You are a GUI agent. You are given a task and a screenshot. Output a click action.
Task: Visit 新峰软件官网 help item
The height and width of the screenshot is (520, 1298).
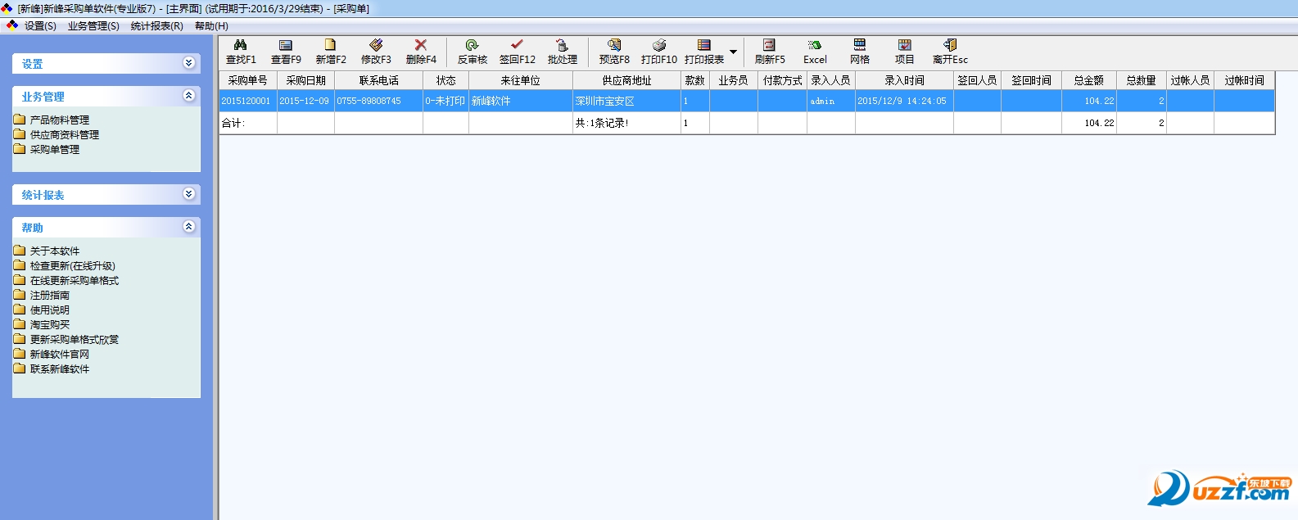(x=60, y=355)
